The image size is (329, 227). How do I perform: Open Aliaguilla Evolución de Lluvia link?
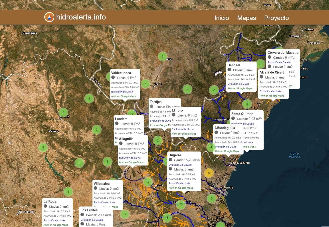tap(130, 158)
